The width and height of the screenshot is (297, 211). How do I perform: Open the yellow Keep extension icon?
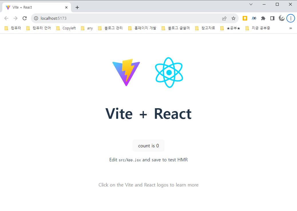pos(245,18)
